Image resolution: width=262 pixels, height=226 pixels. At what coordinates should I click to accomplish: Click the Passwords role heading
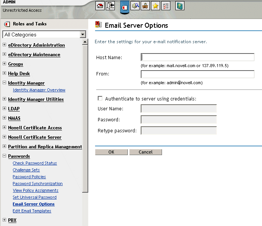point(19,156)
